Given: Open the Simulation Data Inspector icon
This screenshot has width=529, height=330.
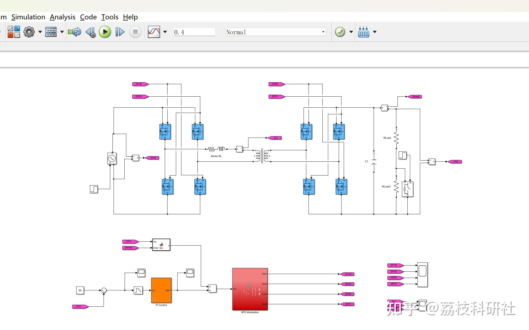Looking at the screenshot, I should [x=154, y=32].
